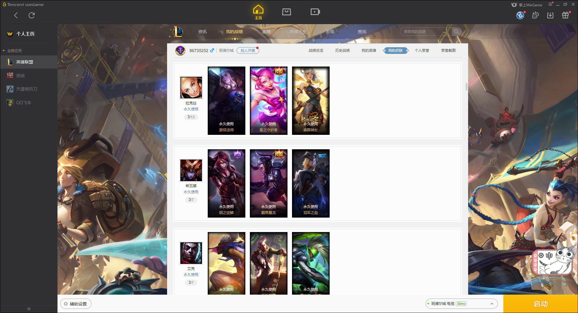Switch to 历史战绩 section

pos(342,51)
